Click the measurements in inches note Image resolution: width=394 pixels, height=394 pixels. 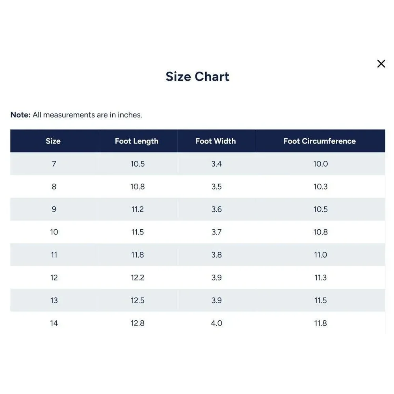tap(76, 115)
